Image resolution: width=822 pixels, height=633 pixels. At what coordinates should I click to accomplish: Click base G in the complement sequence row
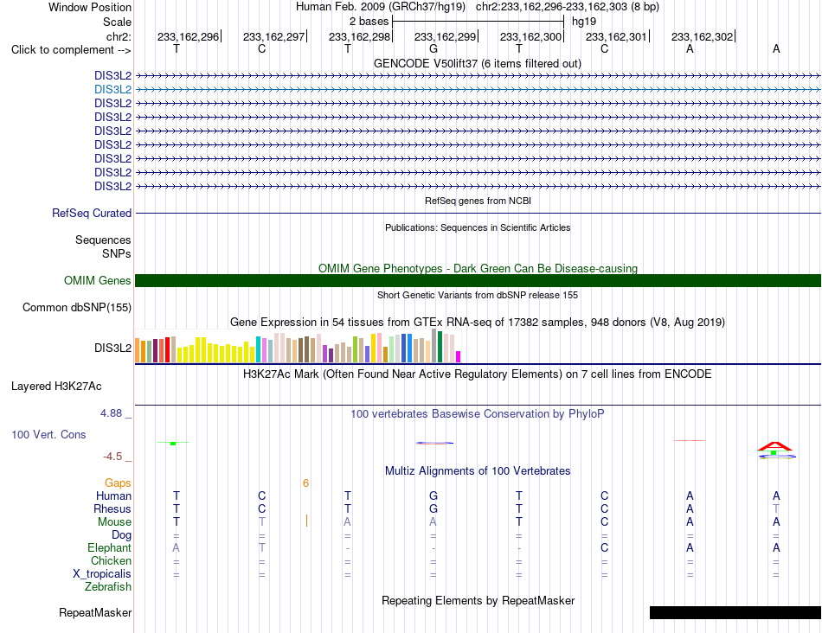click(x=433, y=48)
